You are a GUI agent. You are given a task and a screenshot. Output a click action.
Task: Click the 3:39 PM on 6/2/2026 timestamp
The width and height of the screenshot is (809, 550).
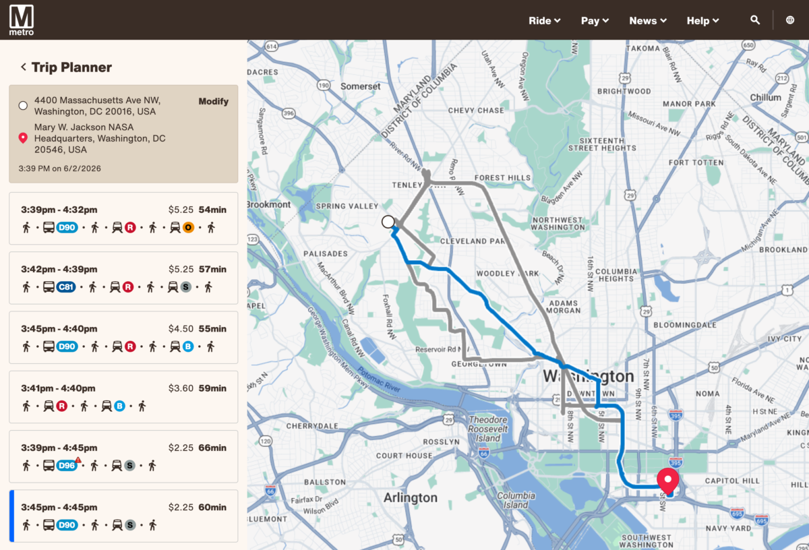tap(59, 168)
